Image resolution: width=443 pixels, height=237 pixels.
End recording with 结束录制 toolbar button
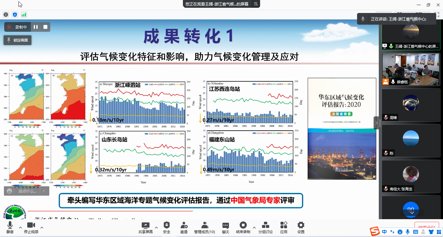pyautogui.click(x=243, y=228)
